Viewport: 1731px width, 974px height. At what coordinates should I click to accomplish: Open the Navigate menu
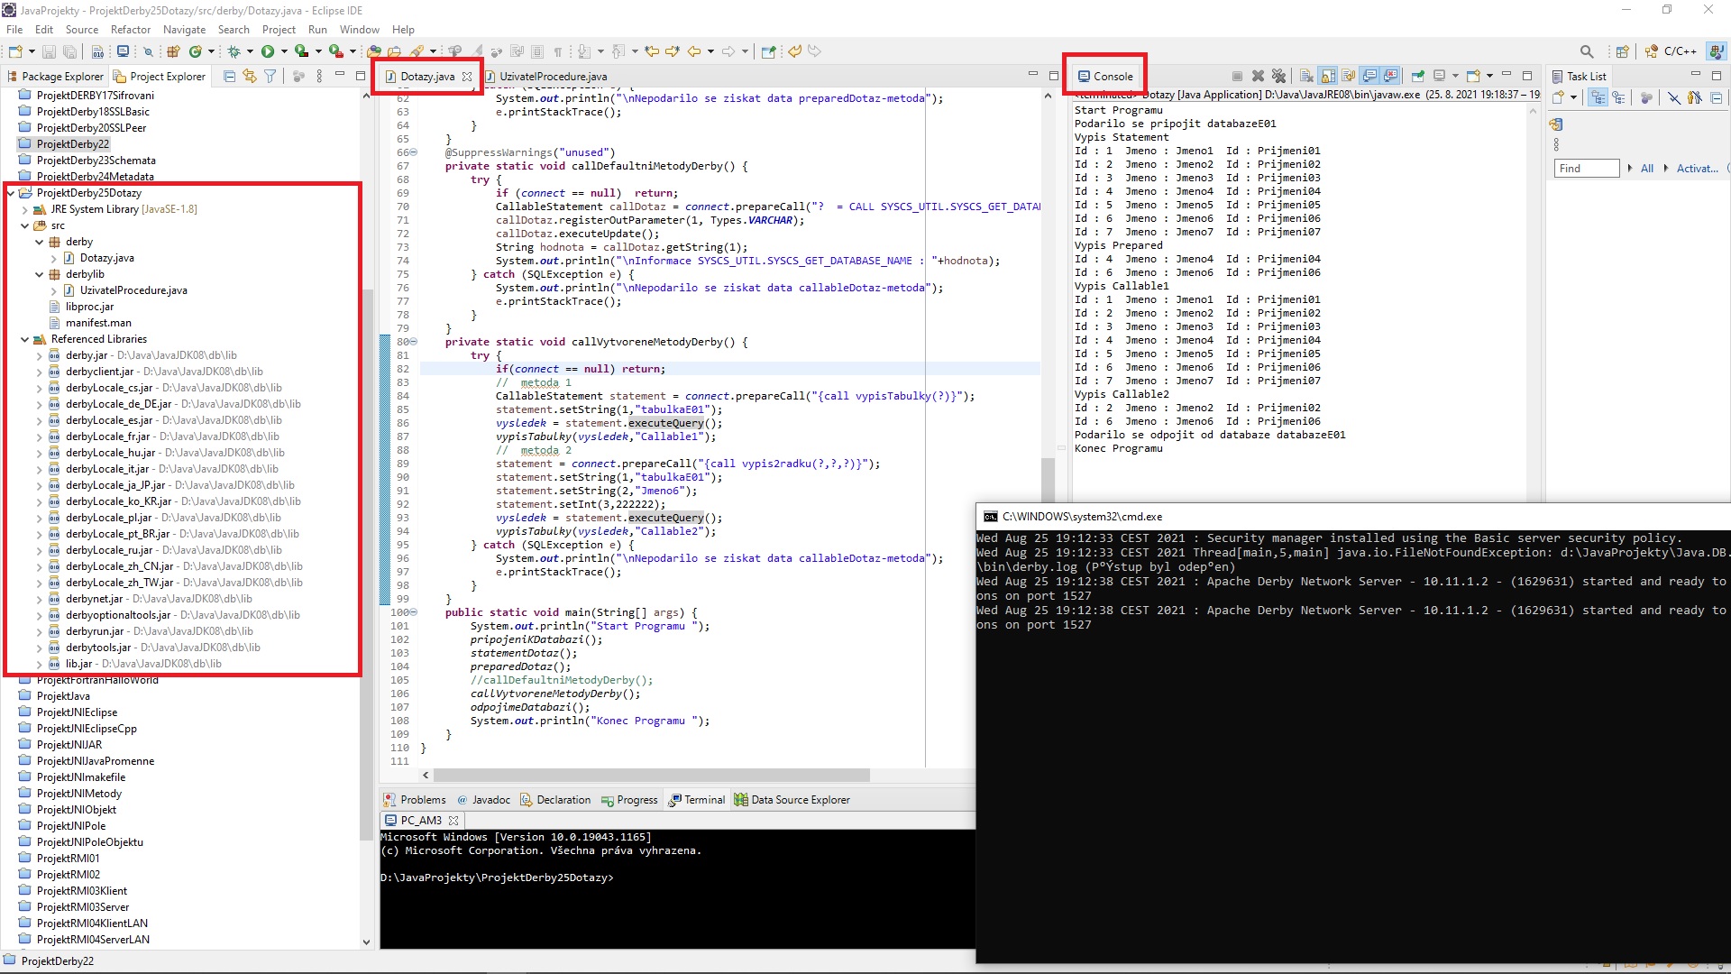pyautogui.click(x=184, y=30)
